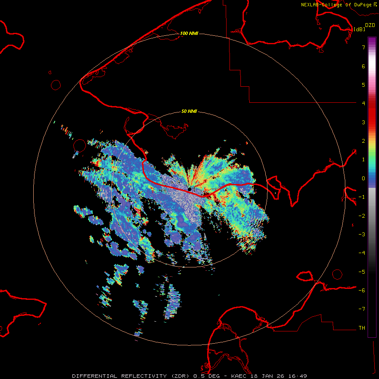
Task: Click the color scale value 0
Action: pos(363,179)
